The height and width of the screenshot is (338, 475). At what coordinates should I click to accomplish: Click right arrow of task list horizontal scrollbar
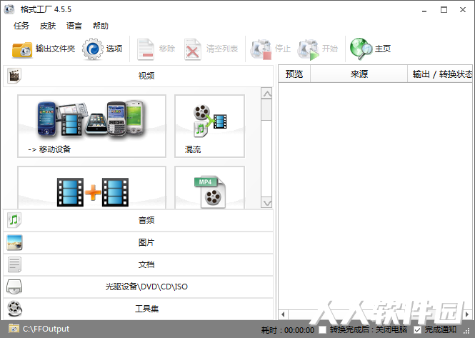[467, 314]
